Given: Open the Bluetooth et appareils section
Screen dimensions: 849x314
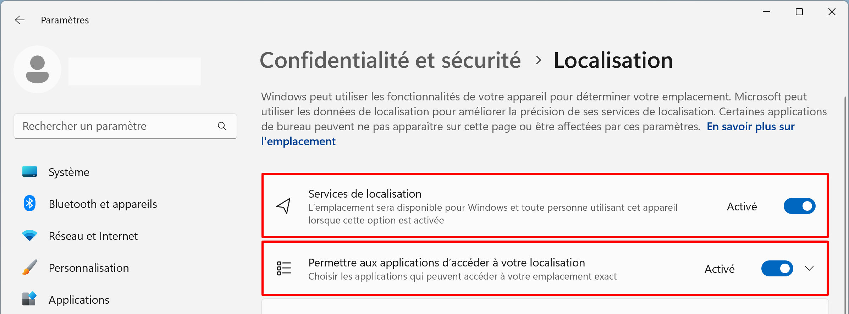Looking at the screenshot, I should 103,204.
